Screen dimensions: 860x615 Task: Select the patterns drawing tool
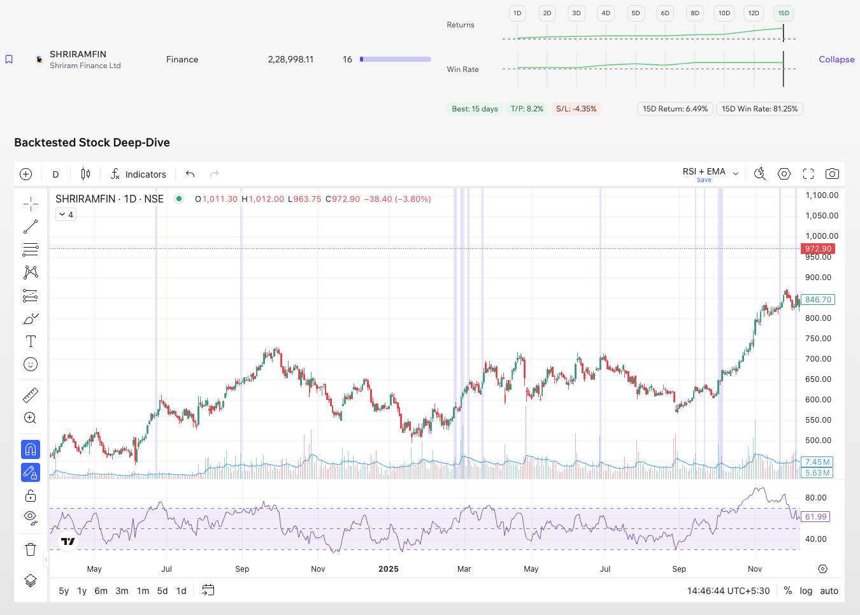pyautogui.click(x=31, y=272)
